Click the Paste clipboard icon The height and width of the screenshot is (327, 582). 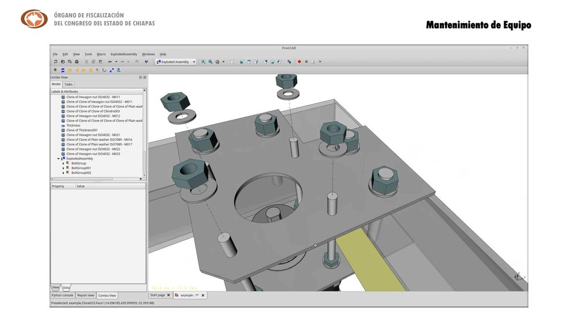point(101,61)
